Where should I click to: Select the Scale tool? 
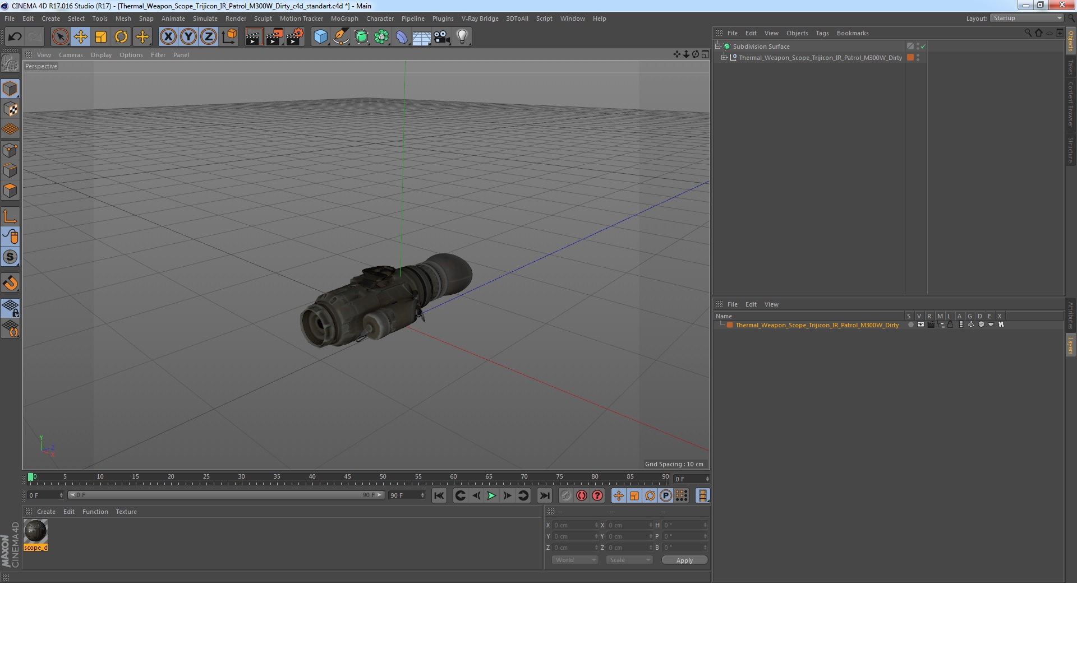click(x=101, y=37)
